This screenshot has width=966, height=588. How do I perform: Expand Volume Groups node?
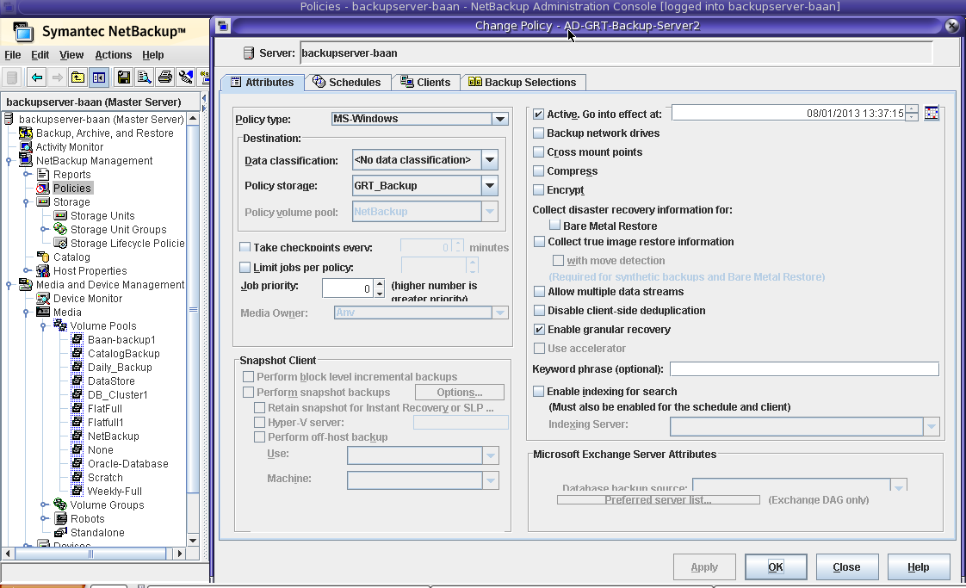coord(43,504)
